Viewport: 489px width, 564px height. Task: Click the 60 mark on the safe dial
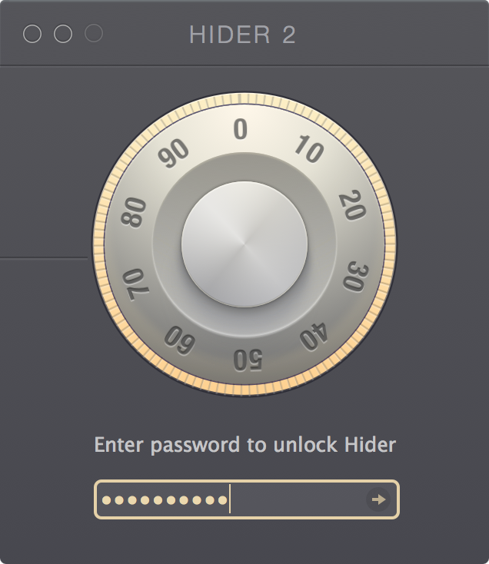click(180, 340)
